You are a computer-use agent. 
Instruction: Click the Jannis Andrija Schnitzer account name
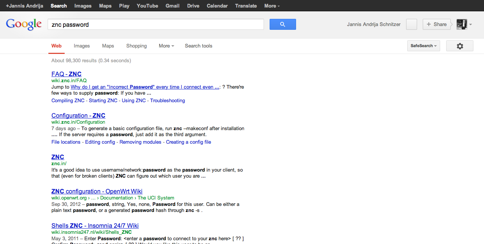click(374, 25)
